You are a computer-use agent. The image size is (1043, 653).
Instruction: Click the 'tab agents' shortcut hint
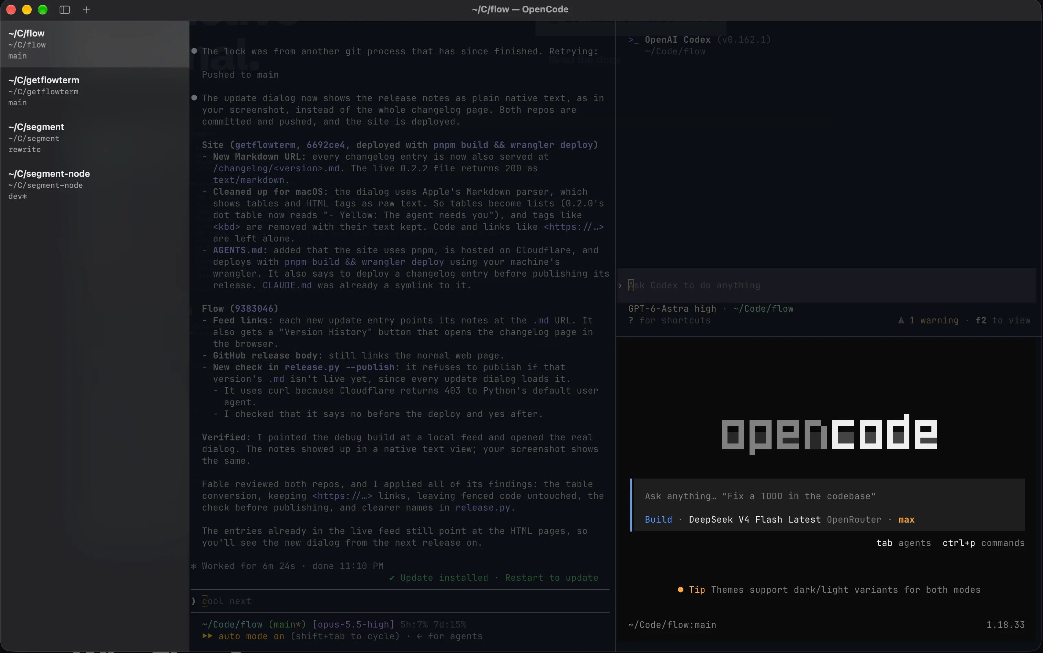903,543
